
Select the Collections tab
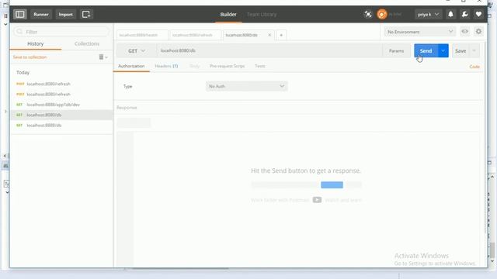tap(87, 43)
